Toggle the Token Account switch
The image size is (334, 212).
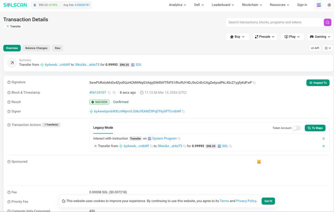click(296, 128)
